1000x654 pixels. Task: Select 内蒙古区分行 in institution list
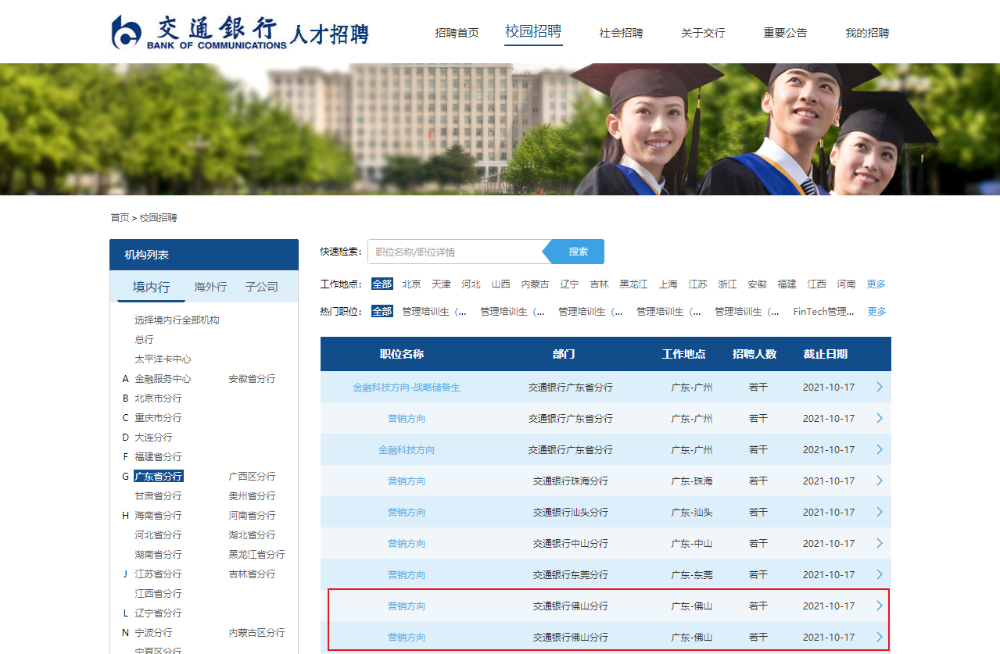256,632
